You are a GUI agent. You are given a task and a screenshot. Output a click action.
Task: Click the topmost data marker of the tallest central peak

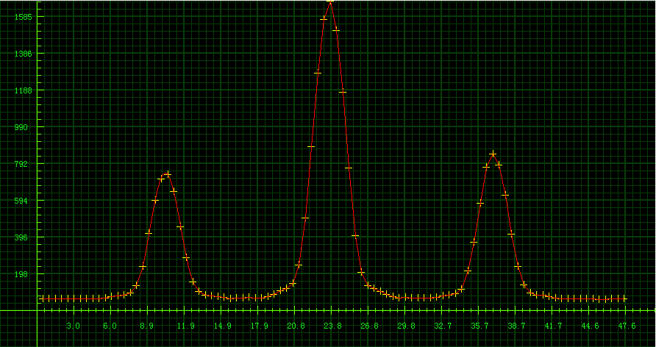tap(329, 1)
